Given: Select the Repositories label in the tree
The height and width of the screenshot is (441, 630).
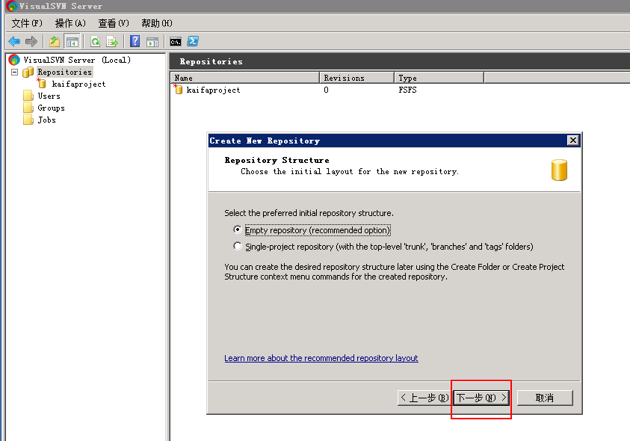Looking at the screenshot, I should point(65,72).
